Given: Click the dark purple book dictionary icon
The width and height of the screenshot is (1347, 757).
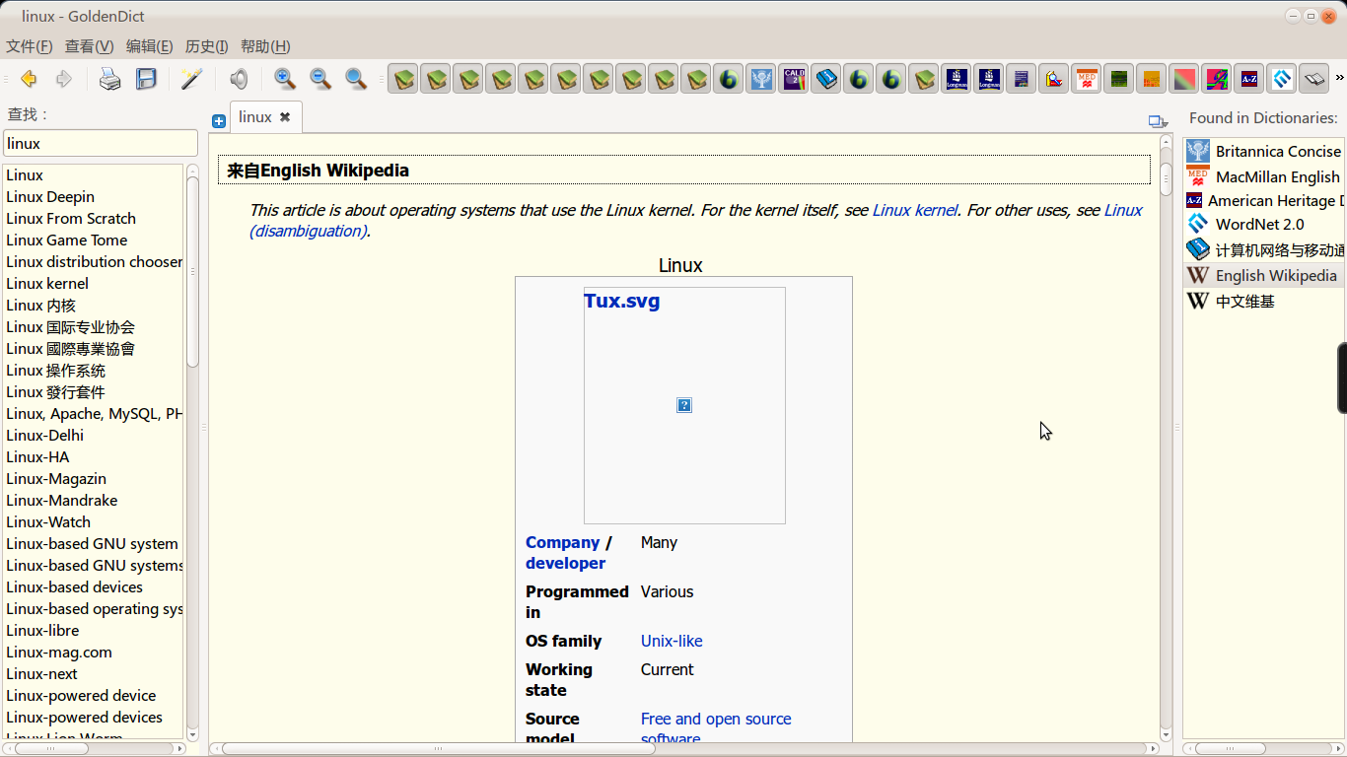Looking at the screenshot, I should (x=1022, y=79).
